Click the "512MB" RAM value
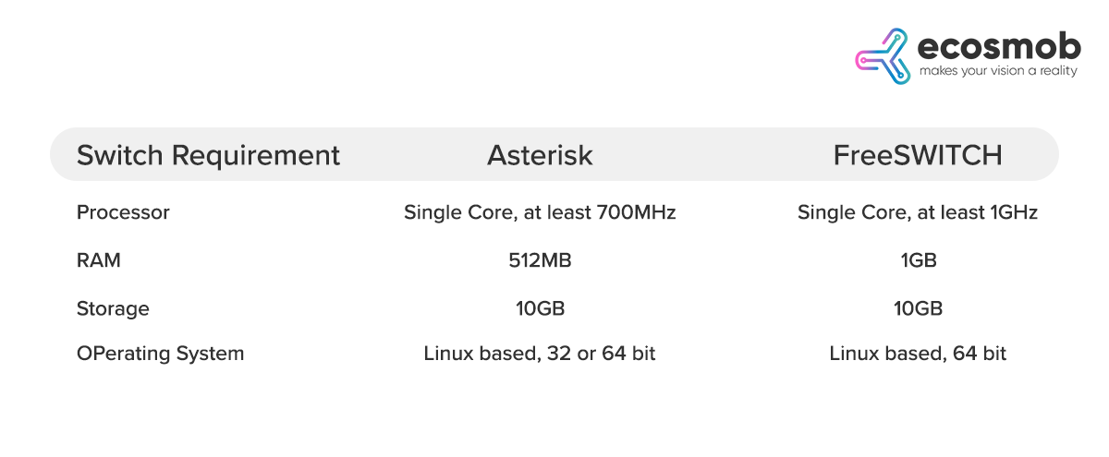This screenshot has height=457, width=1109. coord(540,260)
